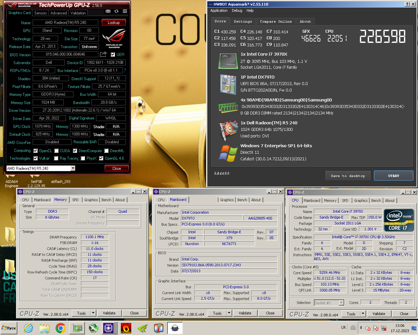Viewport: 418px width, 335px height.
Task: Toggle the UEFI checkbox in GPU-Z
Action: (113, 55)
